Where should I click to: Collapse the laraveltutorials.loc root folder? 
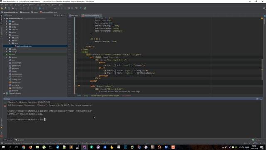tap(4, 18)
